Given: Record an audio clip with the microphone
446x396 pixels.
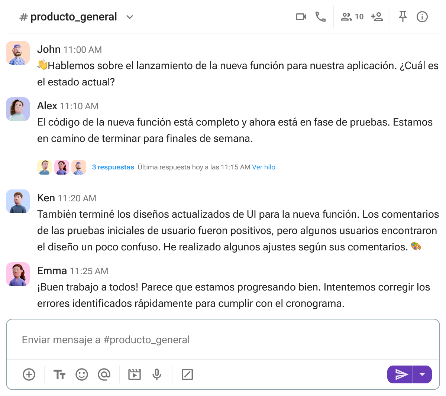Looking at the screenshot, I should [157, 374].
